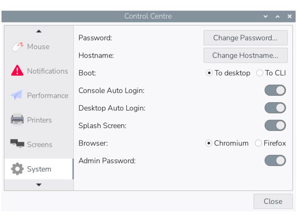Toggle the Splash Screen switch
This screenshot has width=297, height=222.
[x=275, y=125]
